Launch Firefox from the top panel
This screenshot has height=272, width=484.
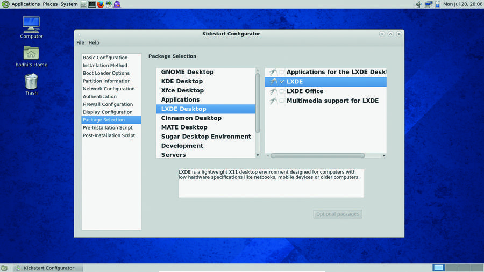pyautogui.click(x=101, y=4)
